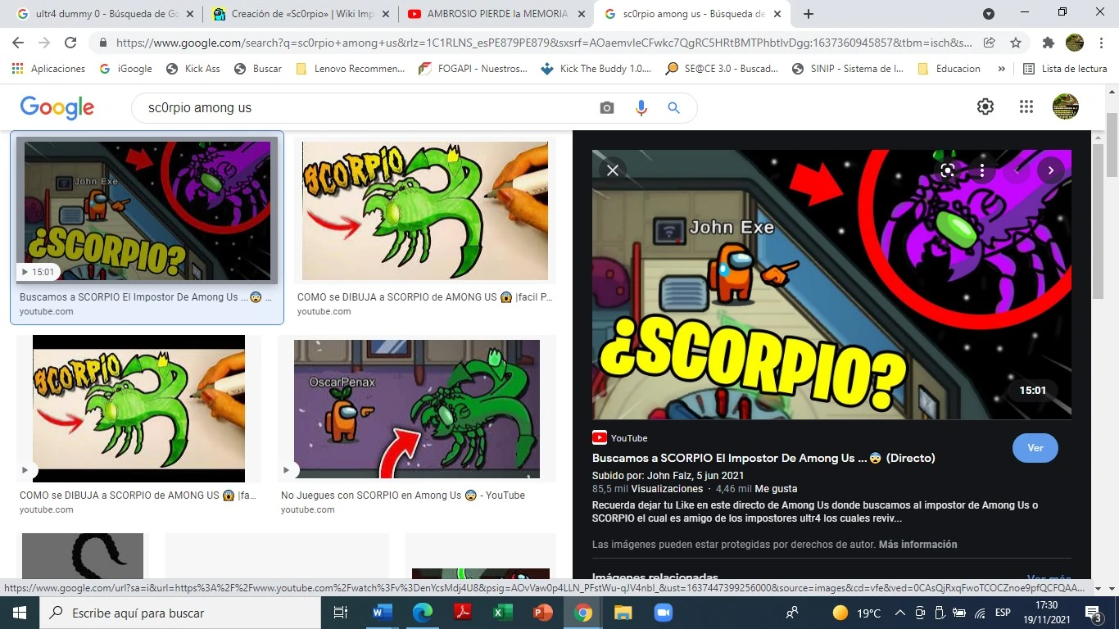Open 'No Juegues con SCORPIO en Among Us' link
The image size is (1119, 629).
click(403, 496)
